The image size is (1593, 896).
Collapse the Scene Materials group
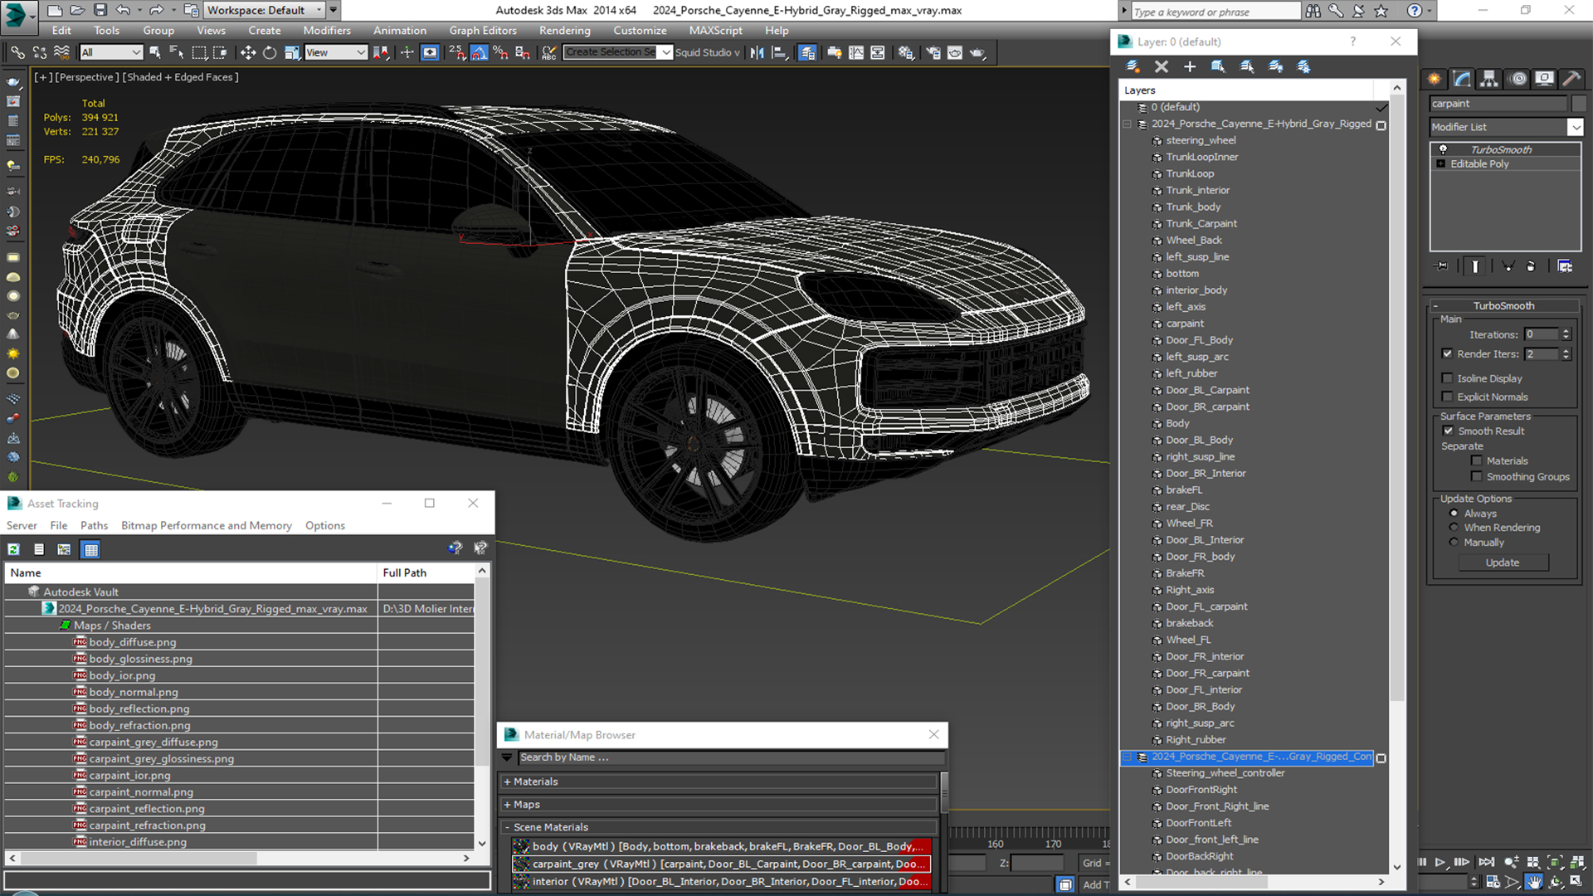point(507,827)
